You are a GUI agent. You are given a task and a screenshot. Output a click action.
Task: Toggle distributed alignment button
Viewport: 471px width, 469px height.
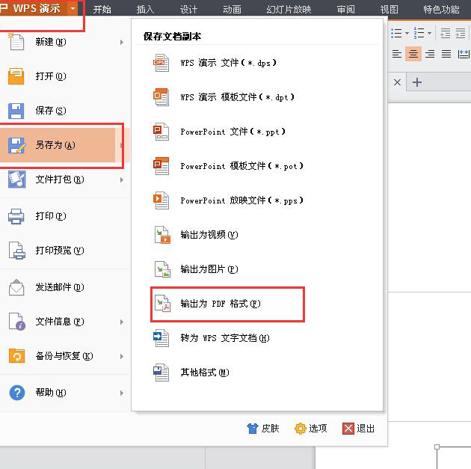(x=464, y=54)
